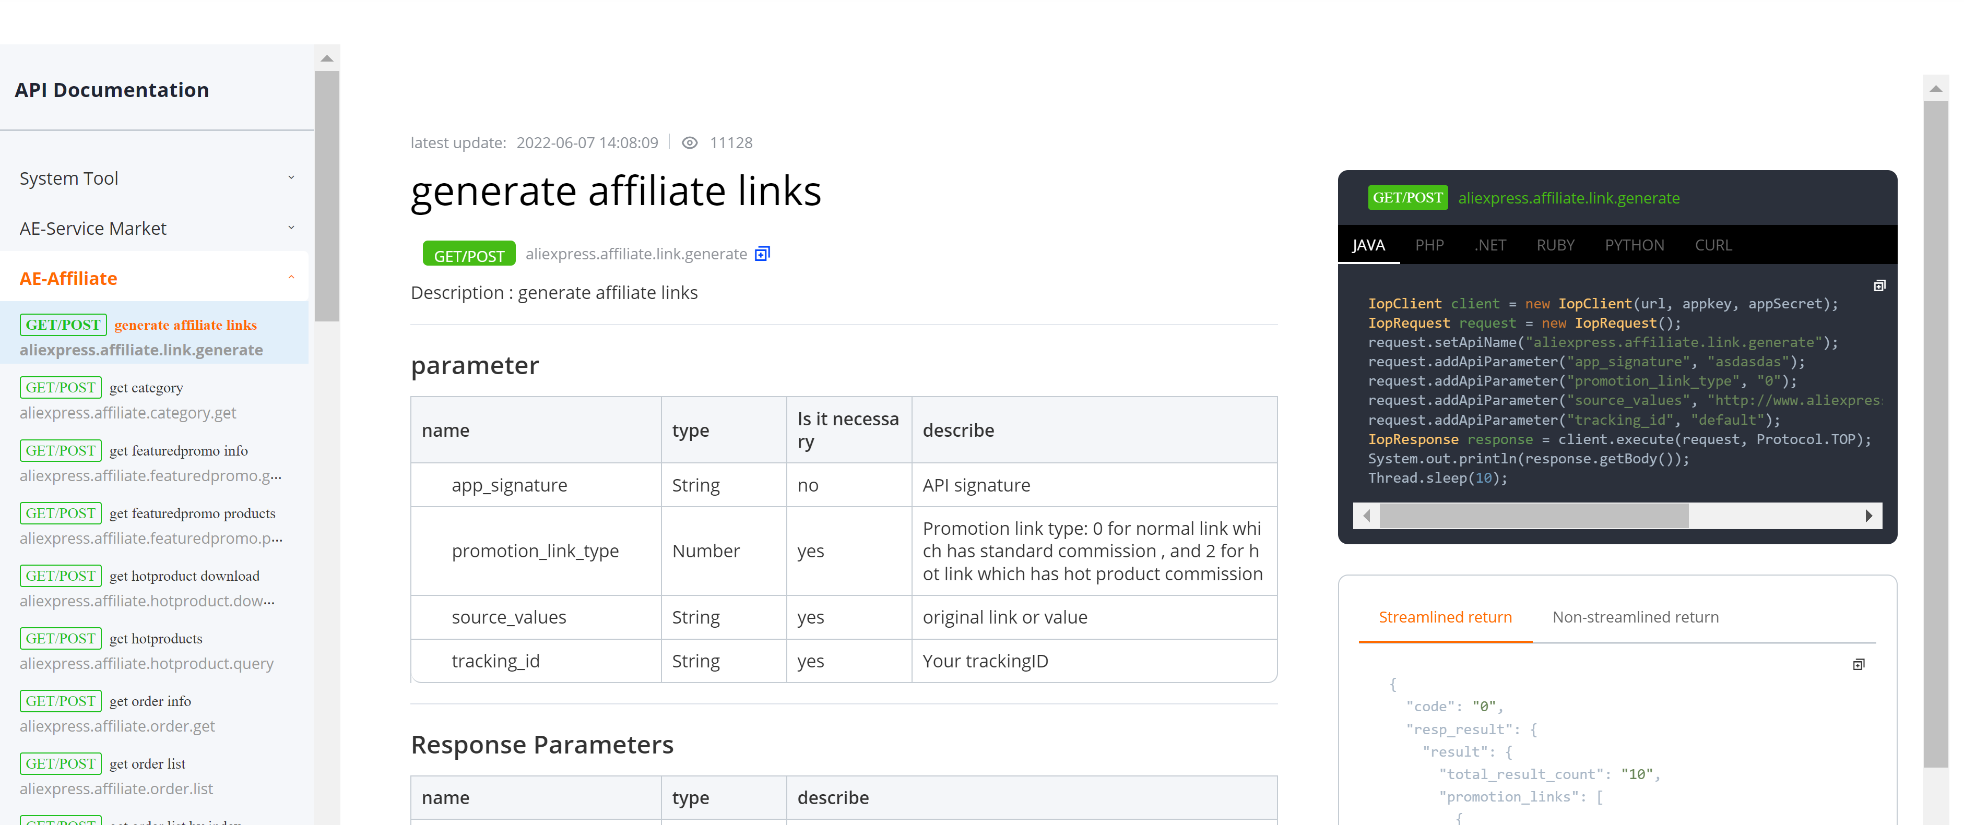Open the get hotproducts API page
Image resolution: width=1964 pixels, height=825 pixels.
click(155, 651)
